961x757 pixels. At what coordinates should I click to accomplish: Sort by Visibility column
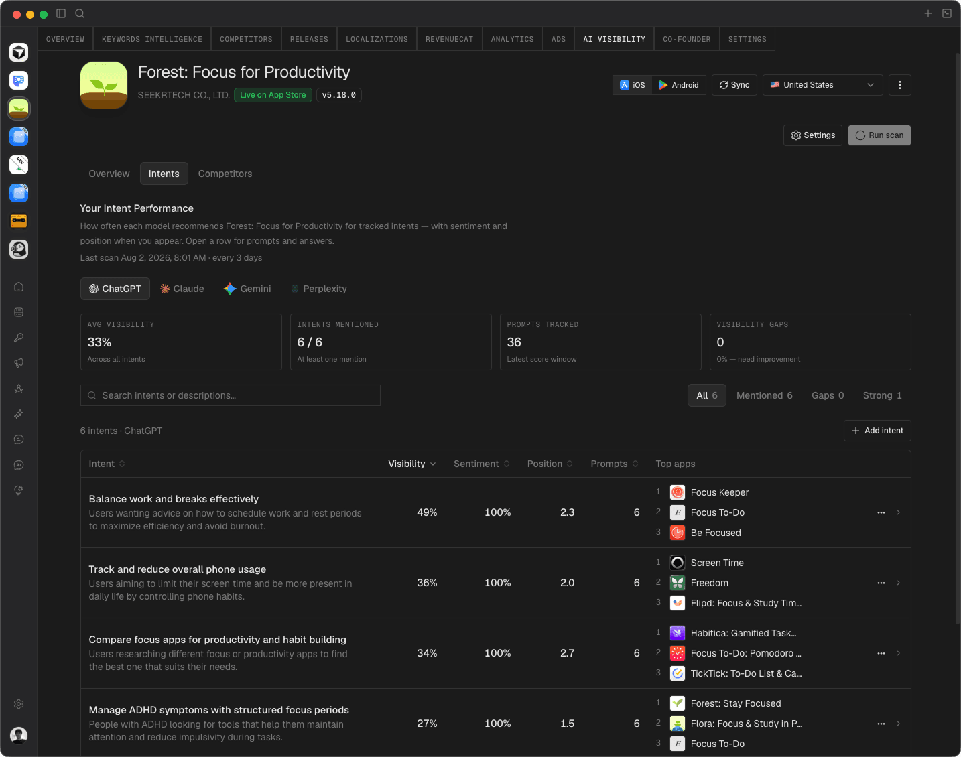coord(412,464)
